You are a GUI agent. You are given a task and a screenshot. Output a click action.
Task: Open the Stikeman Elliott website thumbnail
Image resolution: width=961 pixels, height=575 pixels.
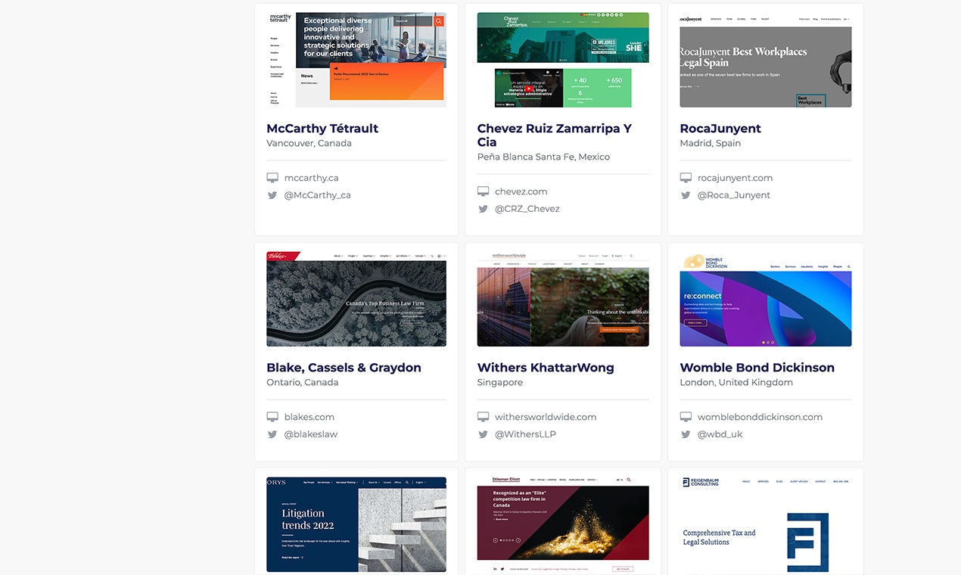(563, 525)
